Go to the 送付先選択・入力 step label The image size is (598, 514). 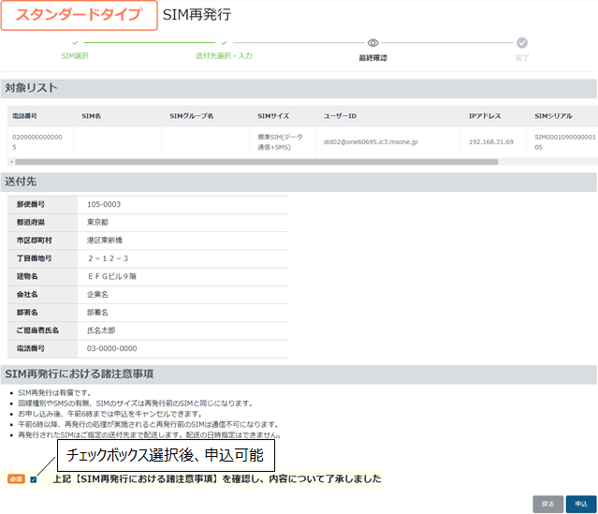point(224,56)
